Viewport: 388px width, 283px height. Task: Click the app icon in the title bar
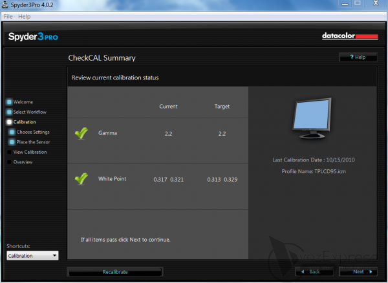pos(5,5)
